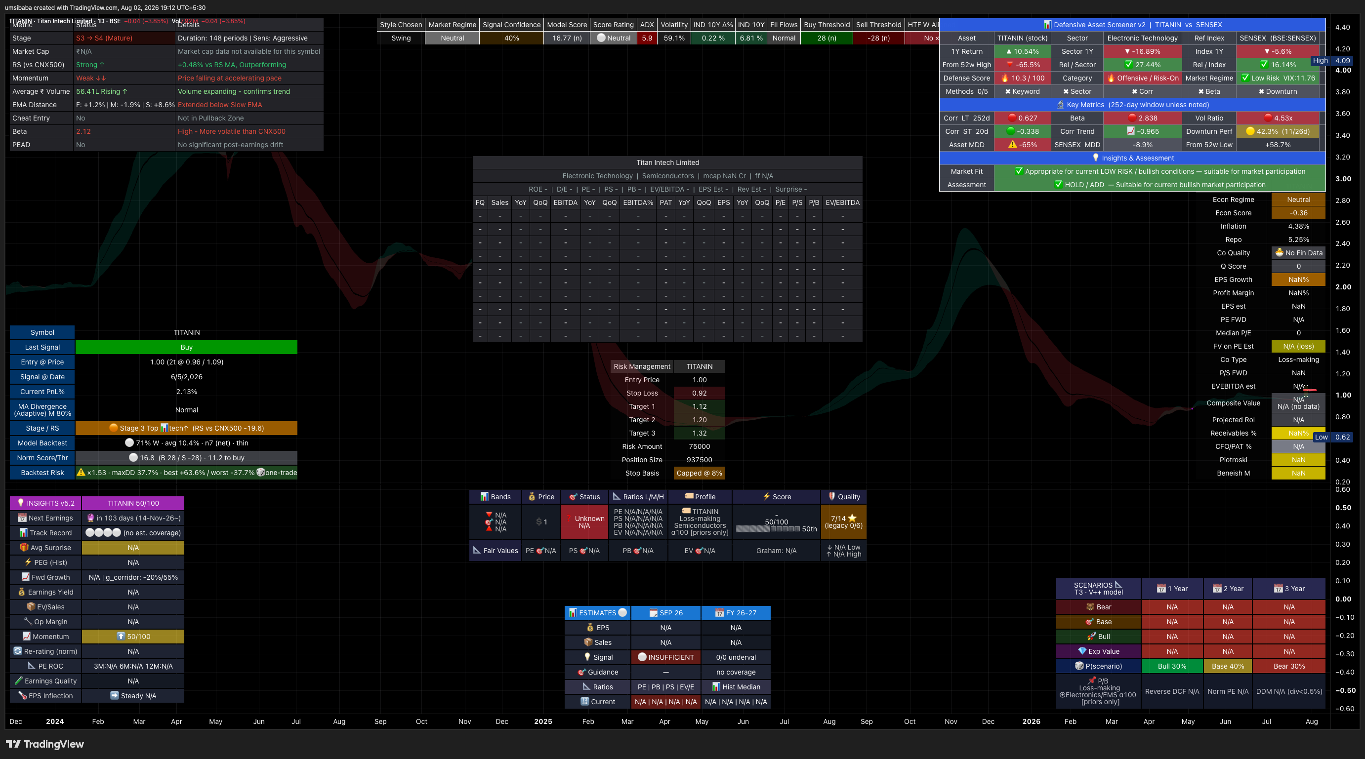This screenshot has height=759, width=1365.
Task: Click the red Stop Loss 0.92 cell
Action: 700,393
